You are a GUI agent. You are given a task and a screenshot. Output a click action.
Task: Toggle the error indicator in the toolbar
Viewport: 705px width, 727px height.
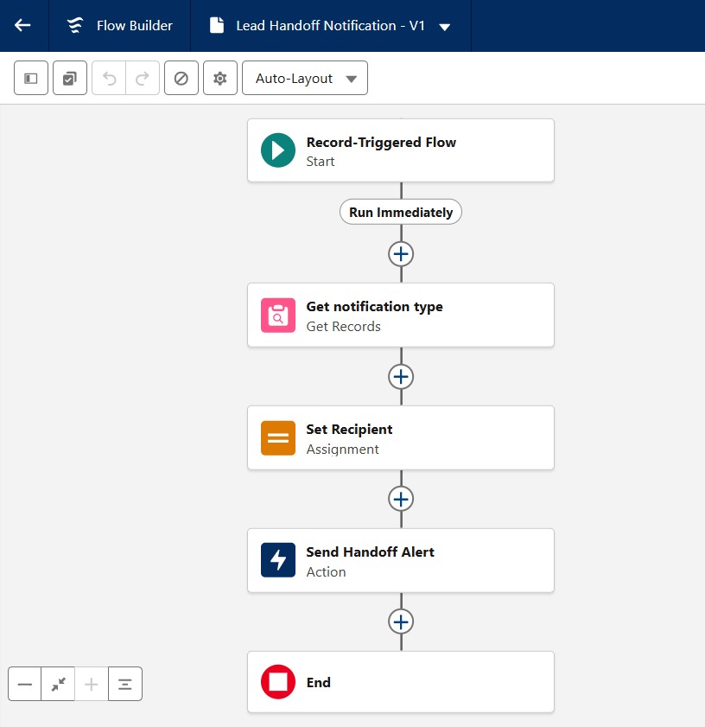click(x=181, y=78)
